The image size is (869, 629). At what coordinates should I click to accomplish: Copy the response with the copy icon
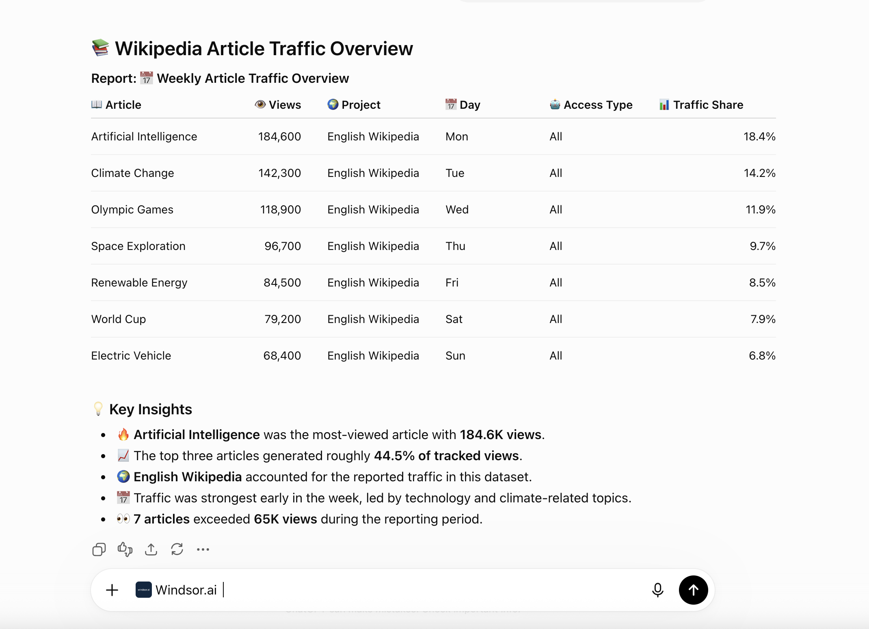(x=99, y=549)
